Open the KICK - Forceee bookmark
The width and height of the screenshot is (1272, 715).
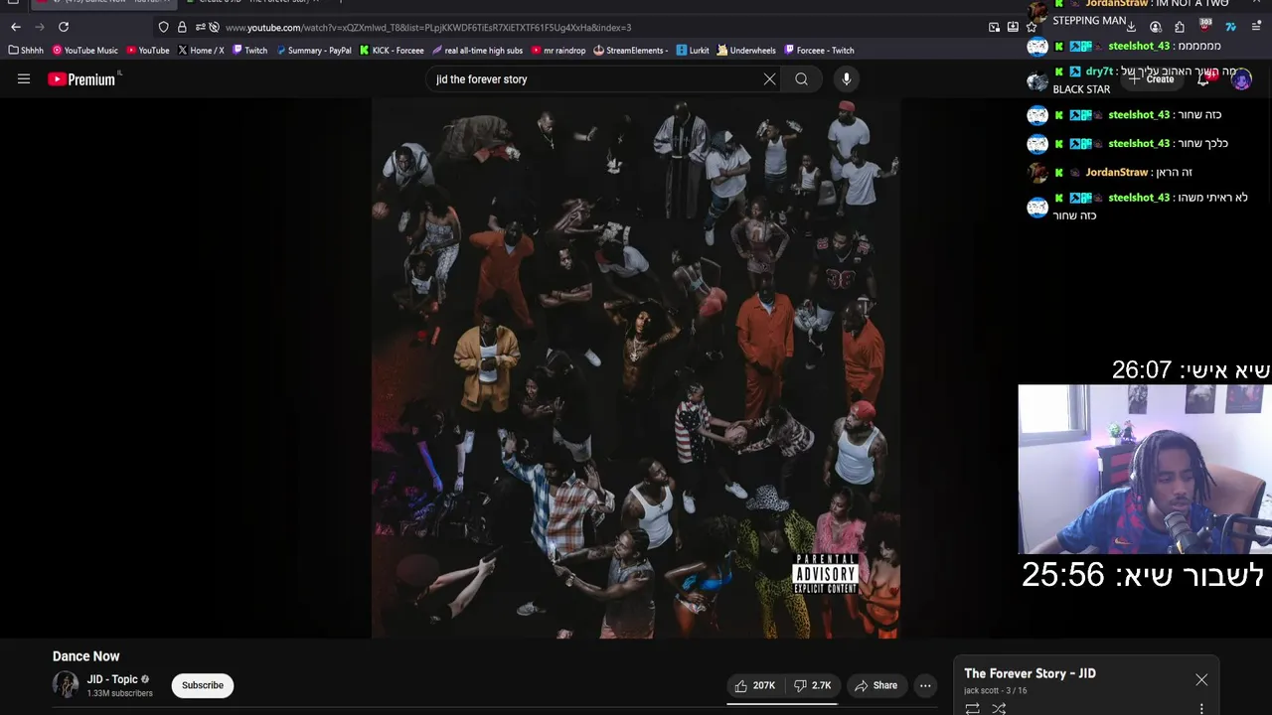click(392, 51)
